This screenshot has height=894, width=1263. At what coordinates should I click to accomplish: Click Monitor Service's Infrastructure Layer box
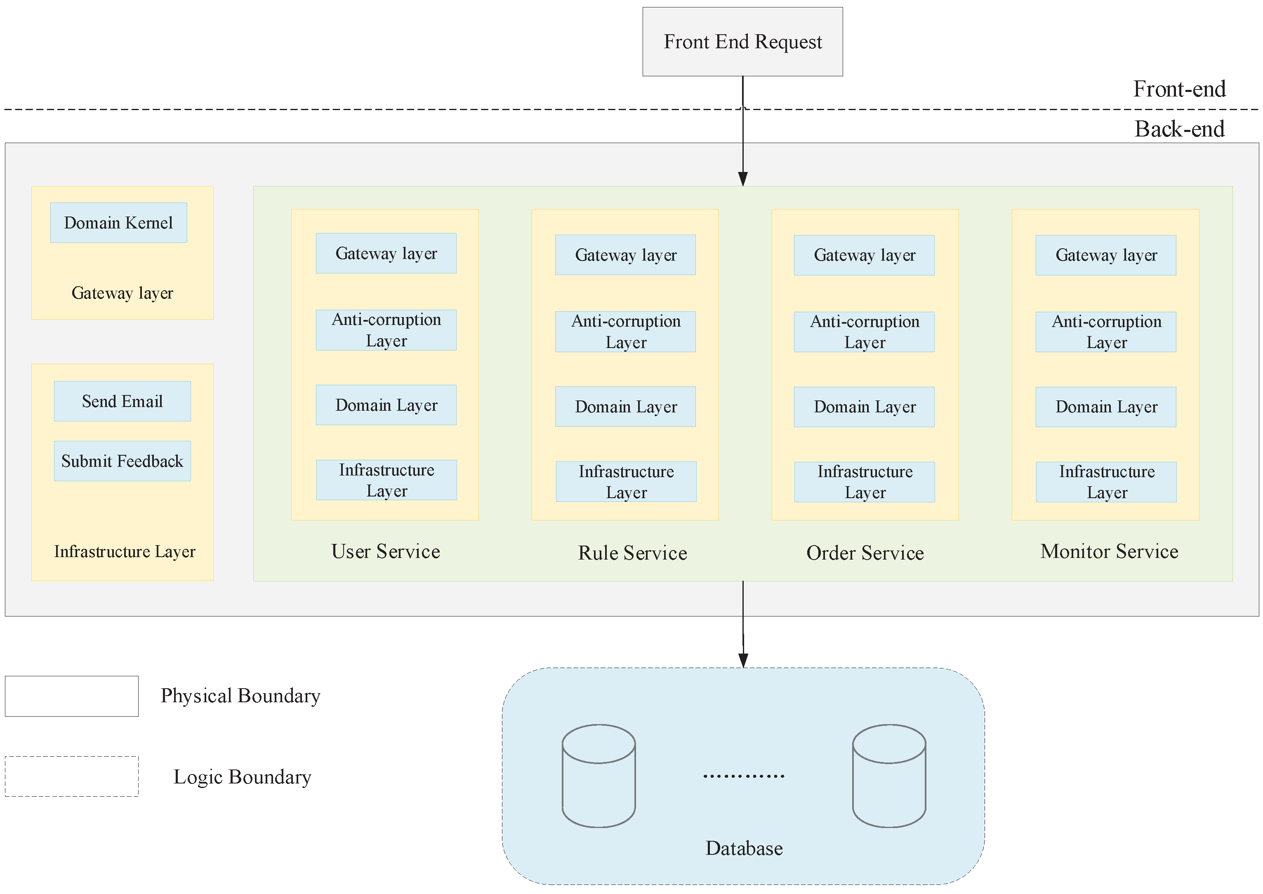click(1106, 482)
